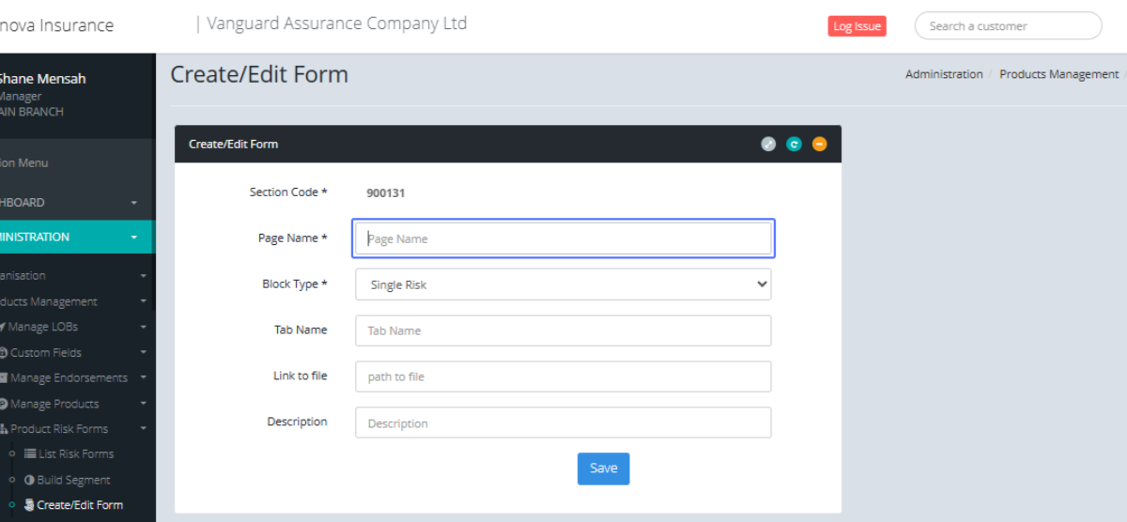
Task: Click the expand panel icon in form header
Action: (x=768, y=144)
